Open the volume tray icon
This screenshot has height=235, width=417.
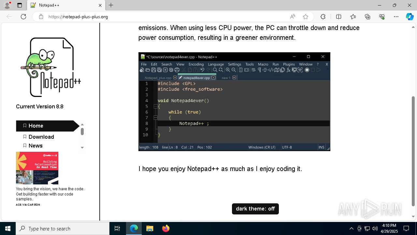click(x=375, y=228)
